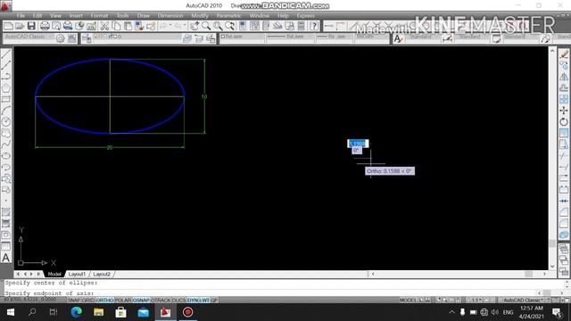
Task: Select the Move tool in Modify toolbar
Action: pyautogui.click(x=564, y=111)
